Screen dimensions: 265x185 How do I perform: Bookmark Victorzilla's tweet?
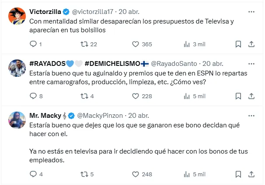coord(238,44)
